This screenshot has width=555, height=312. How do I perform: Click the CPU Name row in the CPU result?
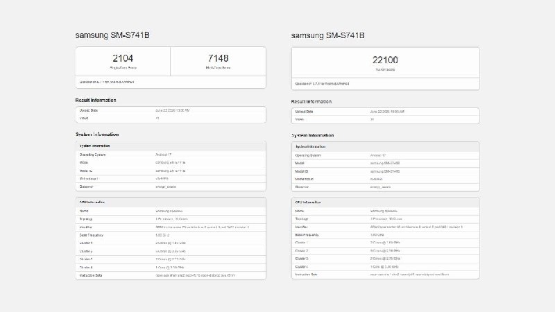click(171, 211)
